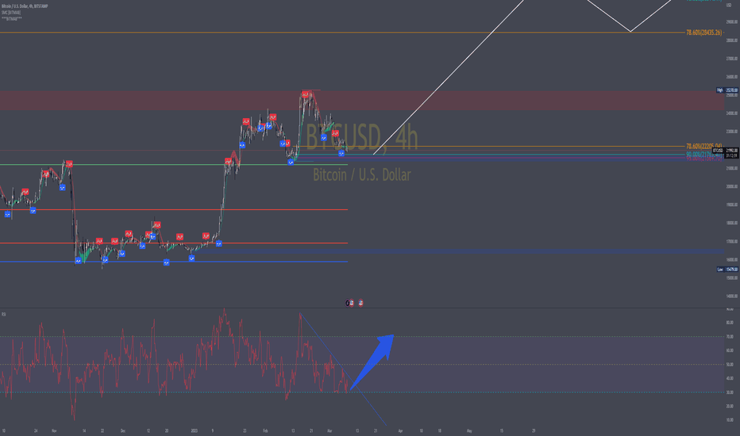This screenshot has width=740, height=436.
Task: Click the High 25270.00 price tag
Action: [x=727, y=90]
